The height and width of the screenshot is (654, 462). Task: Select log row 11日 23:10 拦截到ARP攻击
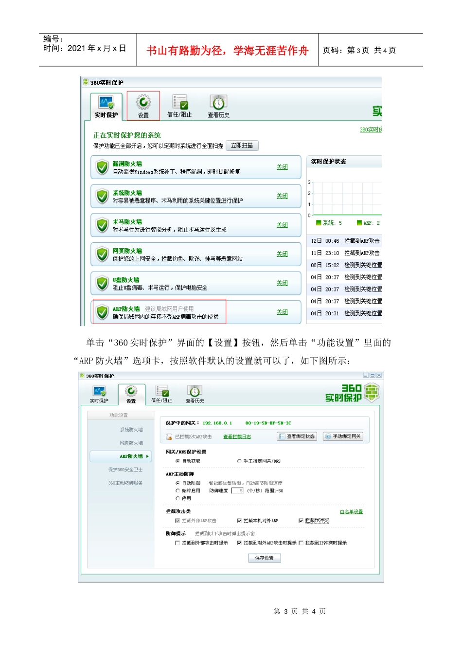coord(345,253)
